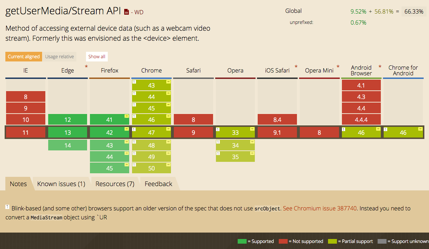Click prefix flag on Firefox 45
The width and height of the screenshot is (429, 249).
127,165
